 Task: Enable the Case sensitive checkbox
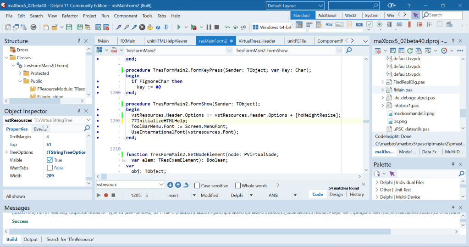click(198, 185)
